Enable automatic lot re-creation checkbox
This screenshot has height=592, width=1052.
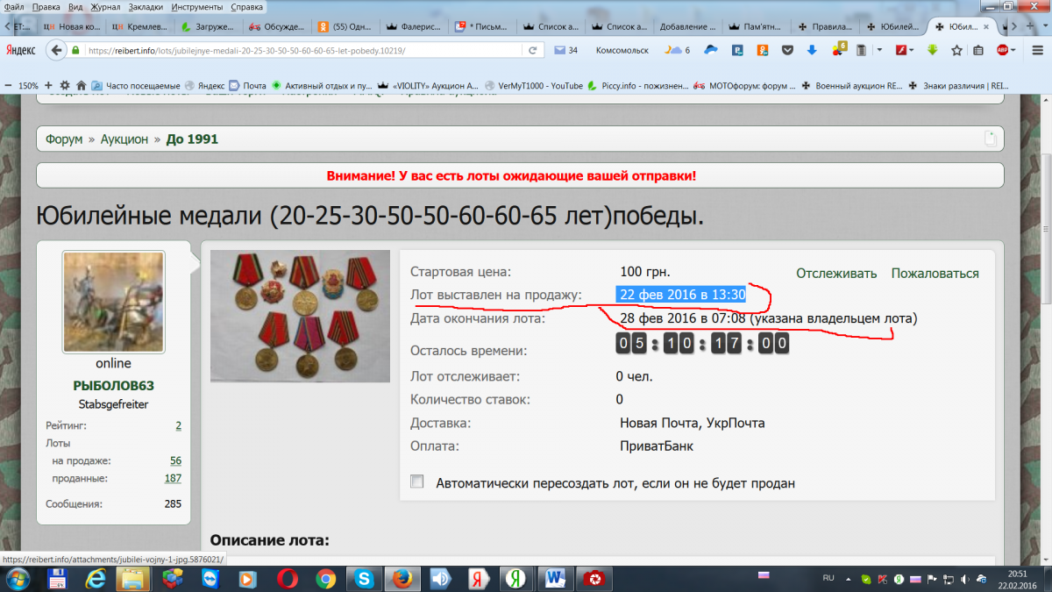point(417,481)
